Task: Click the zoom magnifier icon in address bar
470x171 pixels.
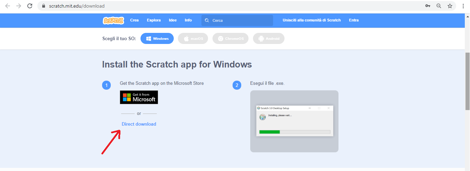Action: [x=439, y=6]
